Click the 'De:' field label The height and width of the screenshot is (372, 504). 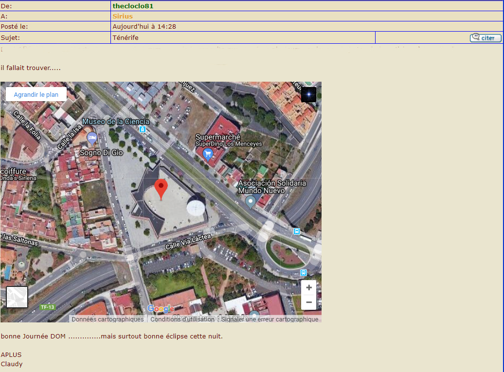[6, 6]
